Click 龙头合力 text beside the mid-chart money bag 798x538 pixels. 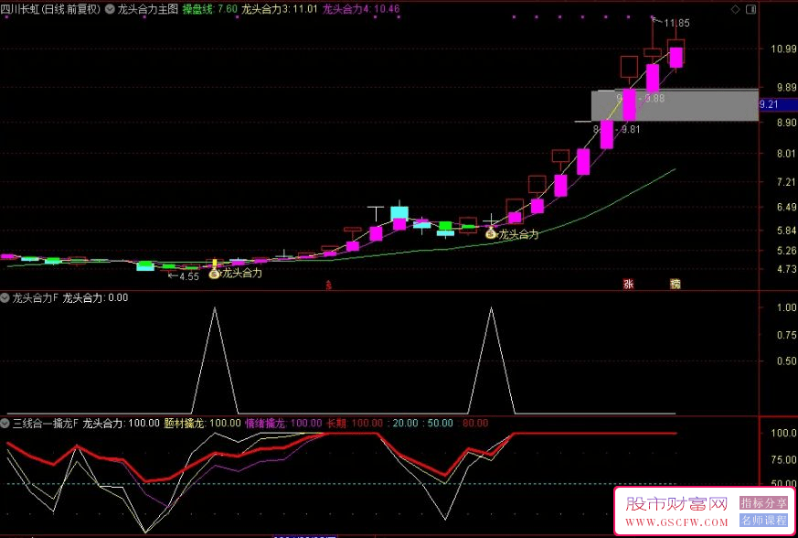pyautogui.click(x=518, y=234)
